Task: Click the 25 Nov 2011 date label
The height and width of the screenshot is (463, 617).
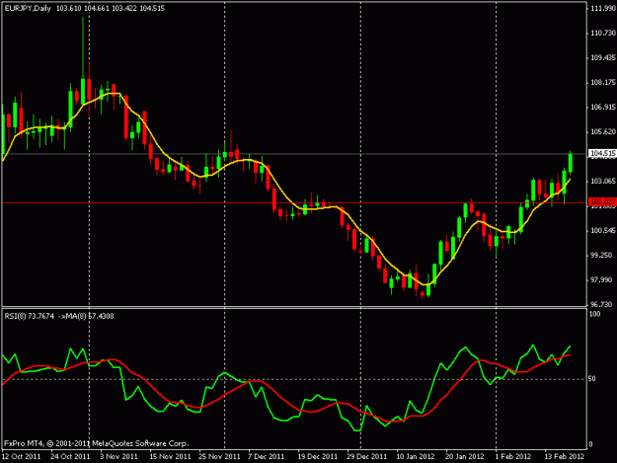Action: coord(219,456)
